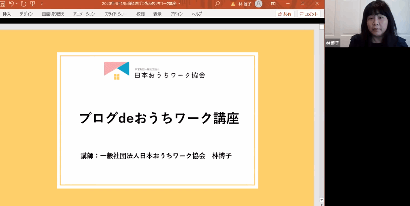This screenshot has width=410, height=206.
Task: Open Search from the title bar
Action: pos(217,4)
